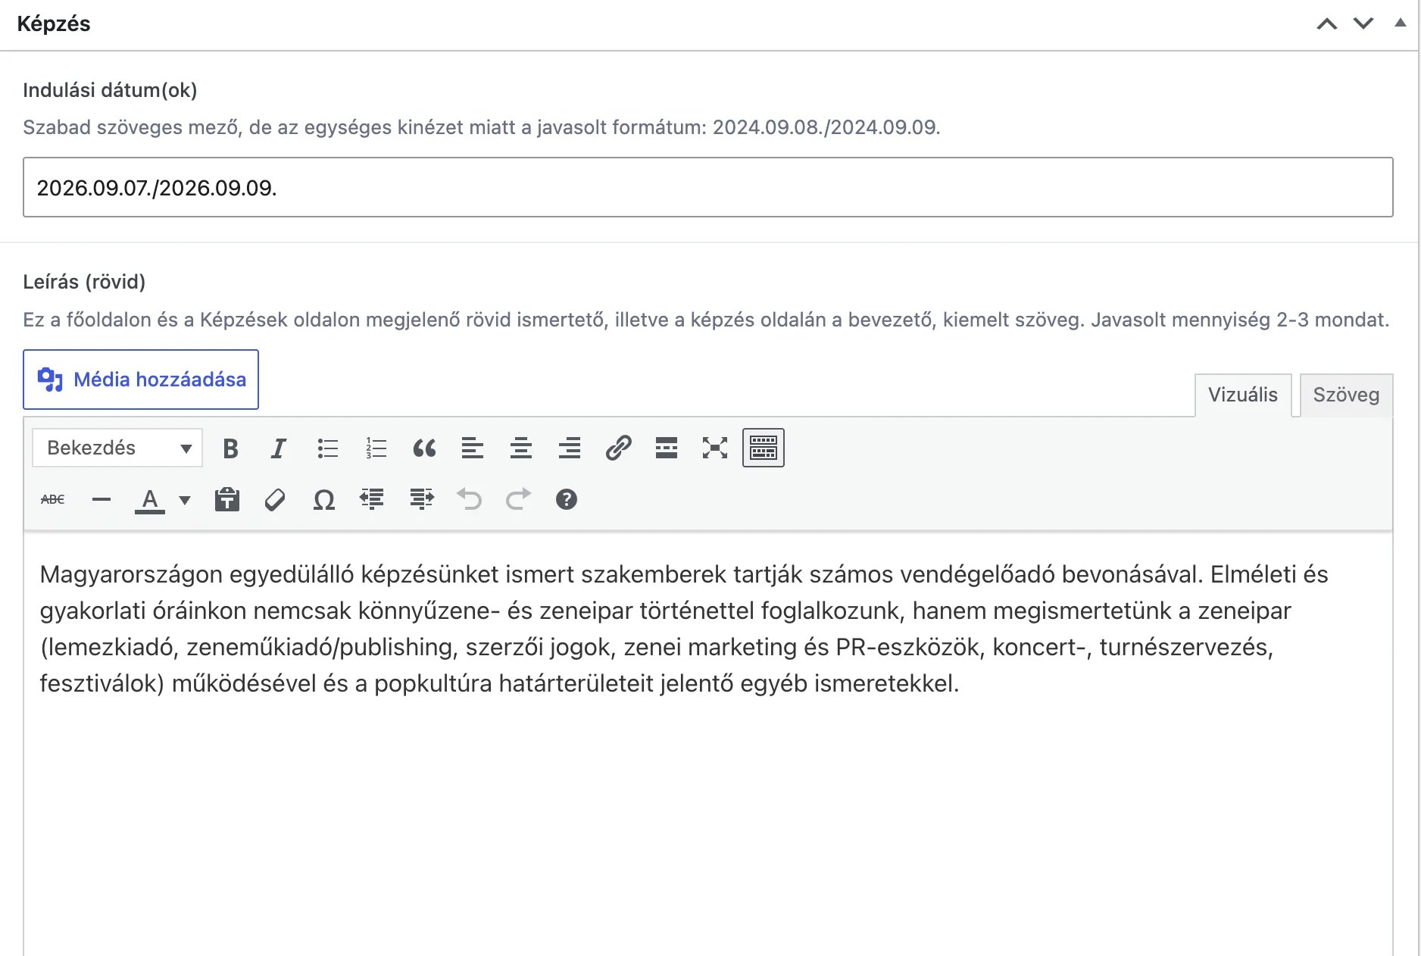Center align the text
Viewport: 1421px width, 956px height.
coord(521,448)
